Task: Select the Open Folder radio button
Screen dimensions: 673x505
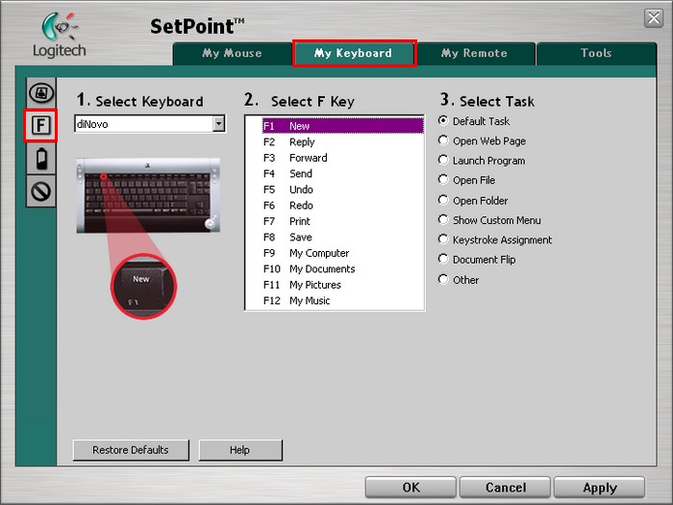Action: point(443,200)
